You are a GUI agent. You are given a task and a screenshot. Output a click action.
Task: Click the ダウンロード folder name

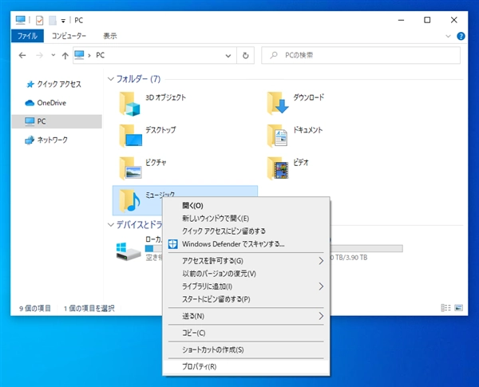[x=308, y=97]
